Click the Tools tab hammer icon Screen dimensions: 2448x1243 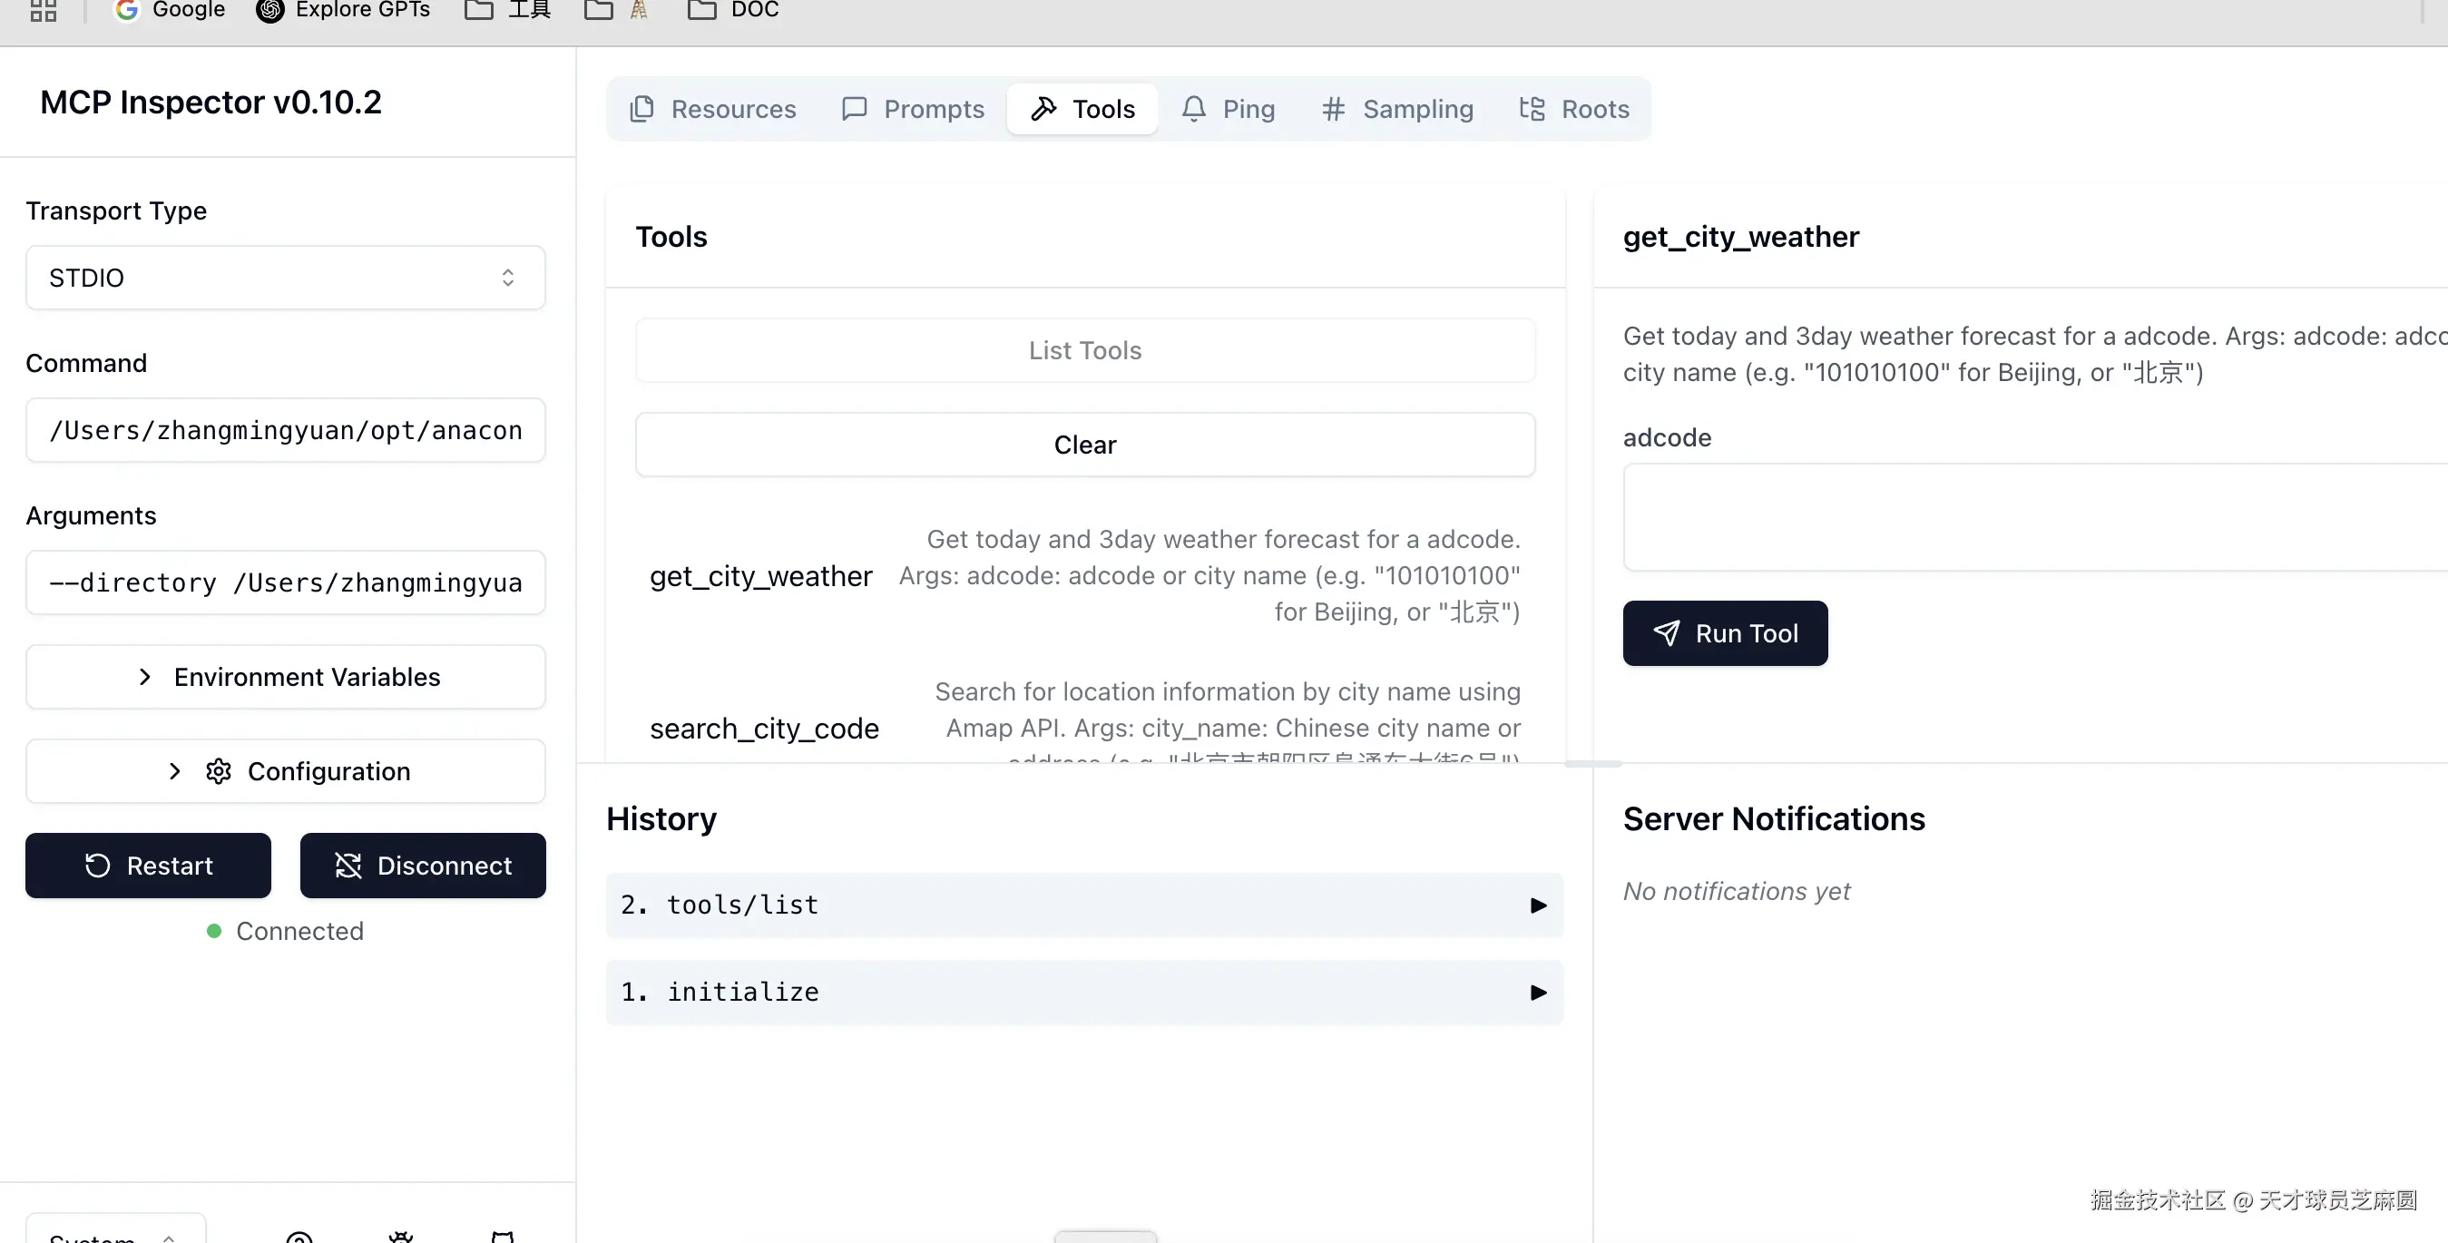pyautogui.click(x=1043, y=109)
